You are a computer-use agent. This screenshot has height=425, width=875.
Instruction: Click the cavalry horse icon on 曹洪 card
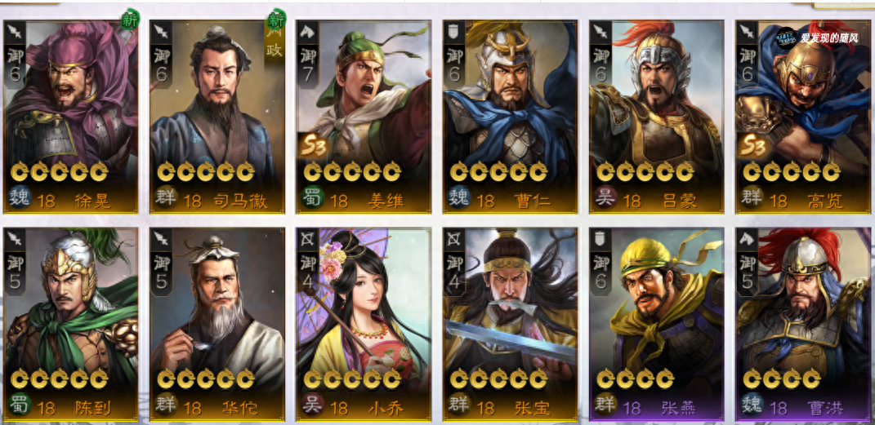pos(747,239)
